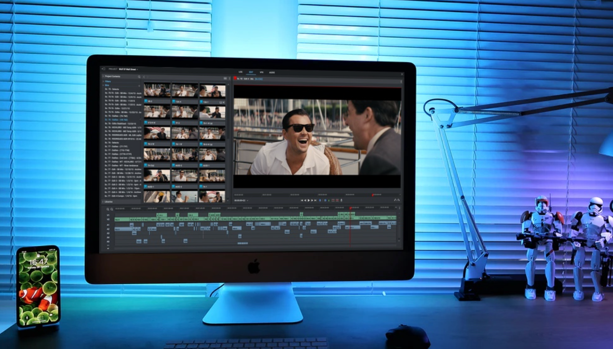
Task: Open the timecode dropdown arrow
Action: pyautogui.click(x=247, y=200)
